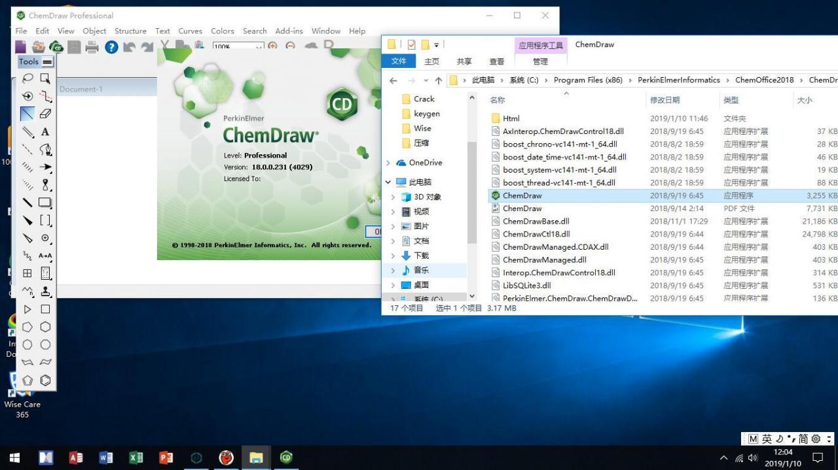The height and width of the screenshot is (470, 838).
Task: Expand the OneDrive tree node
Action: point(388,163)
